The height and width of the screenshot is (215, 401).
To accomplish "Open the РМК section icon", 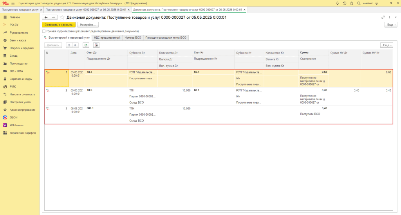I will click(5, 86).
